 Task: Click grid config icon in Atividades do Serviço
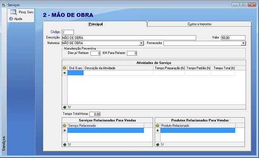[x=65, y=68]
